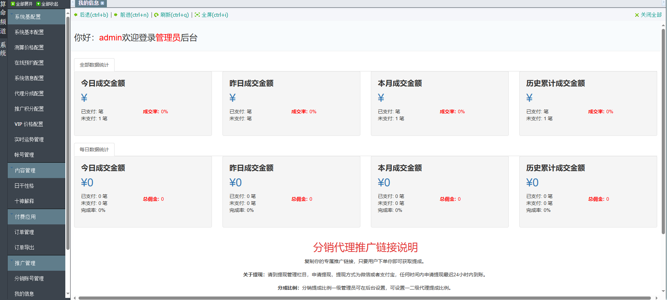Collapse the 内容管理 menu group

(36, 170)
